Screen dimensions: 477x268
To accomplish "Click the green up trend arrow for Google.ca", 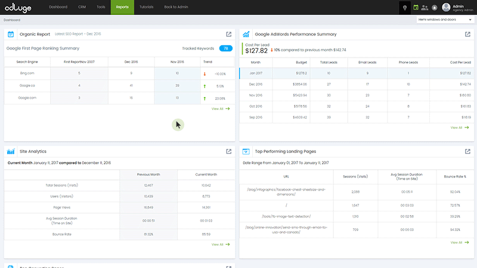I will 205,86.
